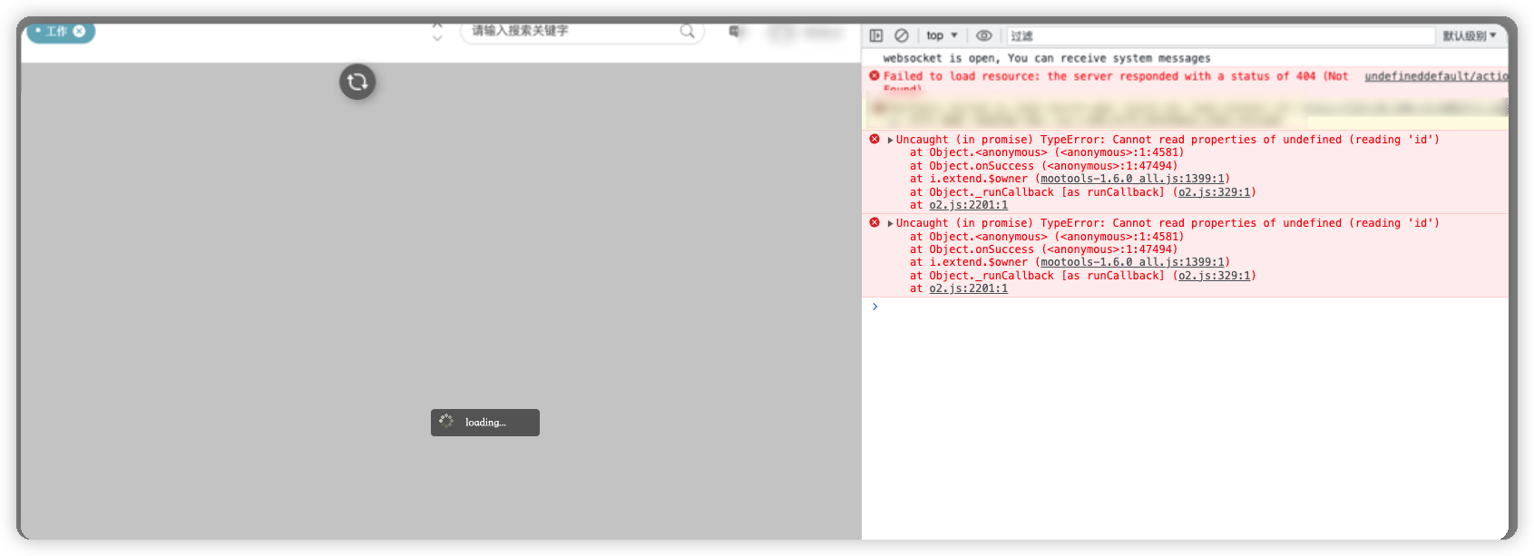Open mootools-1.6.0_all.js:1399:1 in second stack trace
Image resolution: width=1534 pixels, height=556 pixels.
(1132, 262)
